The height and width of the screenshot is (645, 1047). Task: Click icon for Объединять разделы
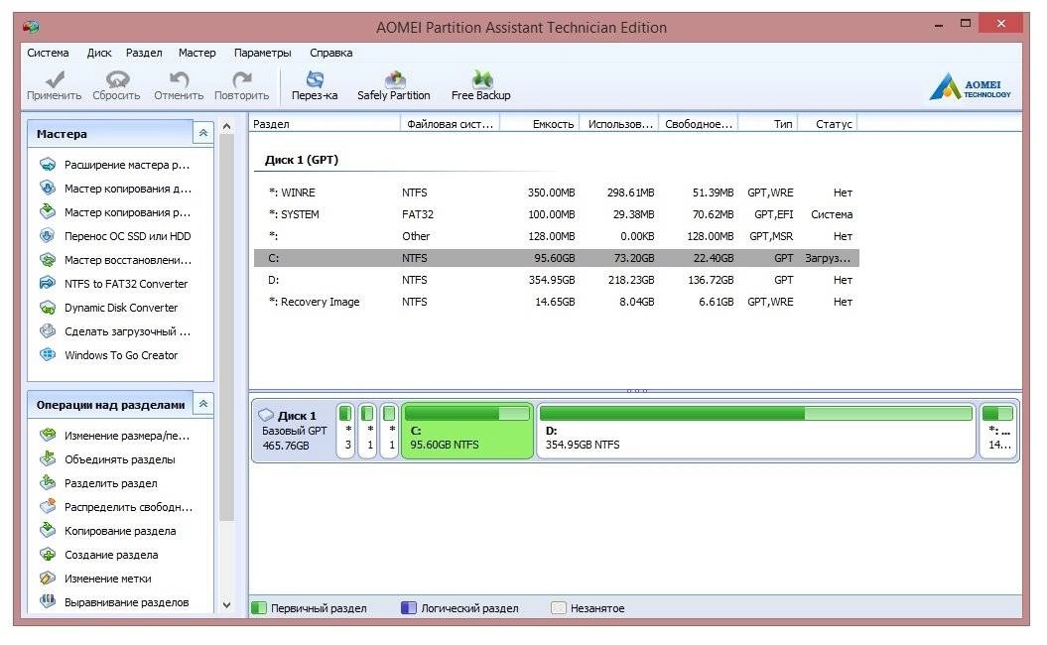(48, 459)
